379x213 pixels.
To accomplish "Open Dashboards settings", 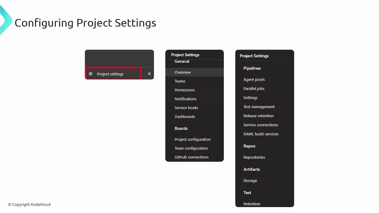I will coord(185,117).
